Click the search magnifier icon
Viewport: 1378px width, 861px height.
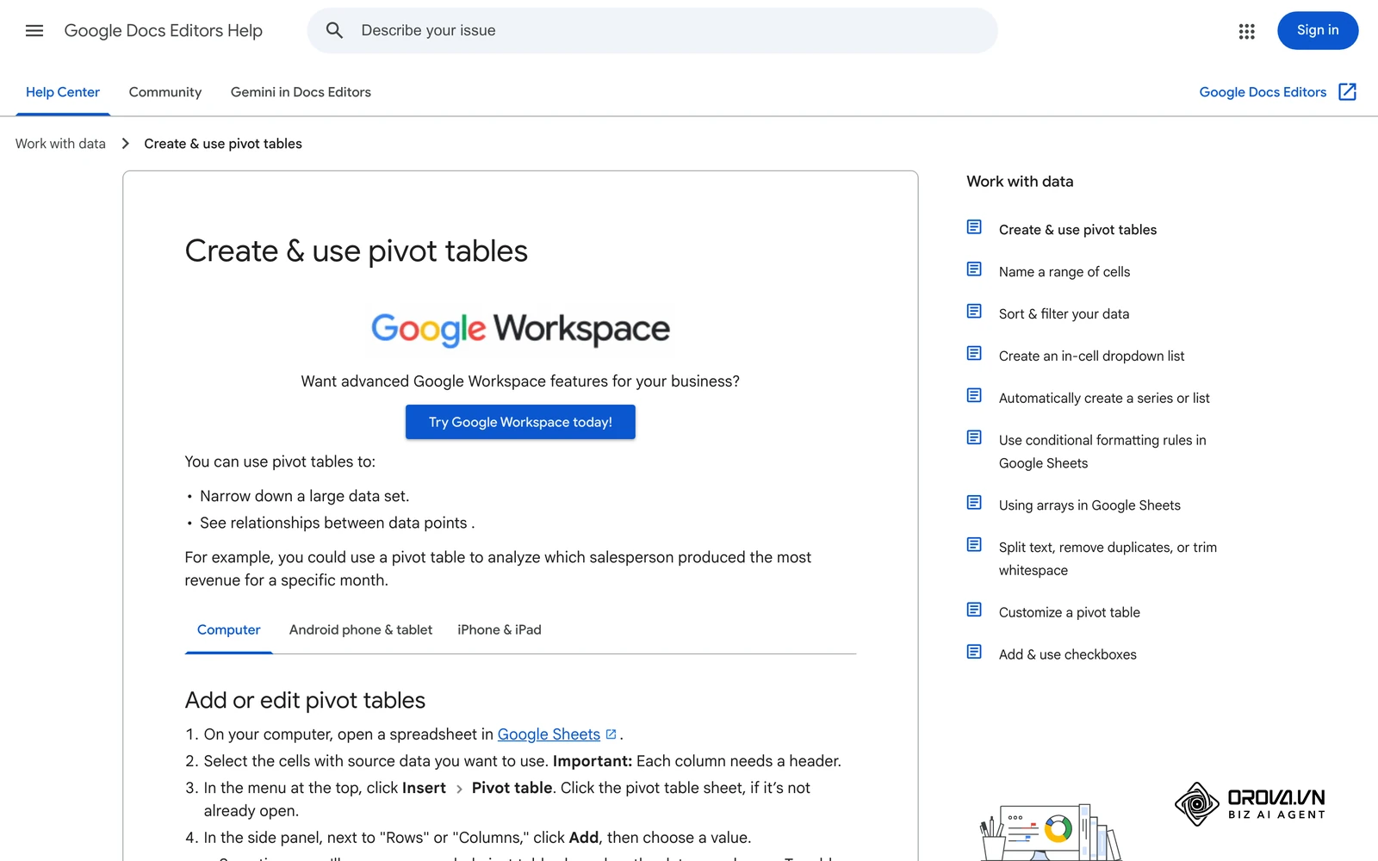[334, 31]
